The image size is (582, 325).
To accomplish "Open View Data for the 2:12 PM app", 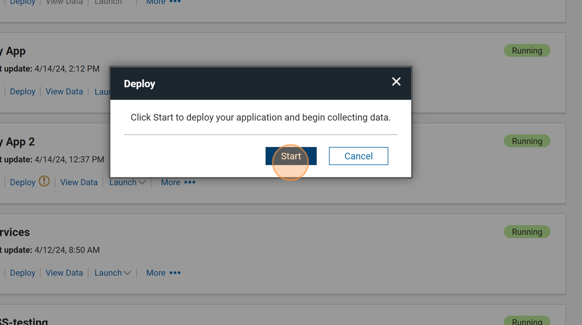I will (64, 91).
